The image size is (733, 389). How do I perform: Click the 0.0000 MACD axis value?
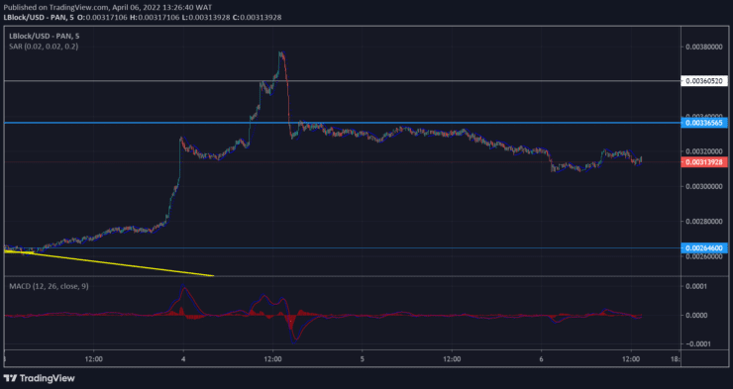click(x=696, y=315)
